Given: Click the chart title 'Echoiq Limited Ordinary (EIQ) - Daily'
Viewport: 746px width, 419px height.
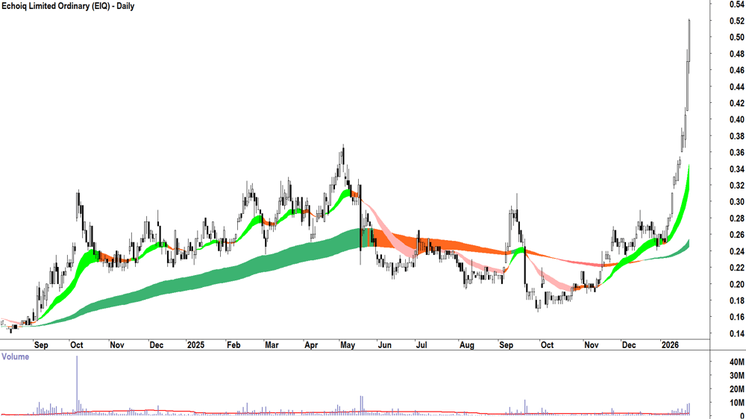Looking at the screenshot, I should [68, 6].
